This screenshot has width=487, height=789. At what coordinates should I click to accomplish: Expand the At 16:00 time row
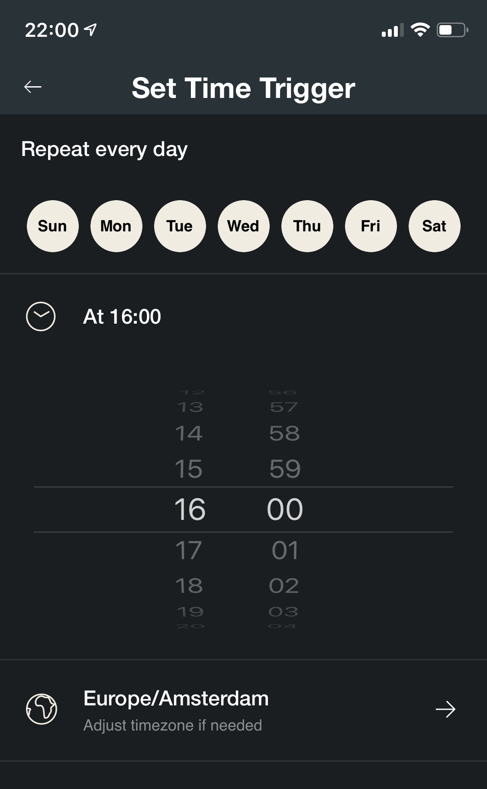[122, 317]
